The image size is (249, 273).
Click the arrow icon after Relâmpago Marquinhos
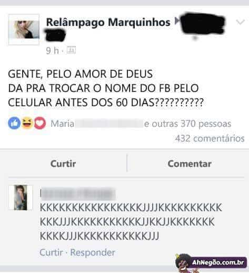pos(177,21)
